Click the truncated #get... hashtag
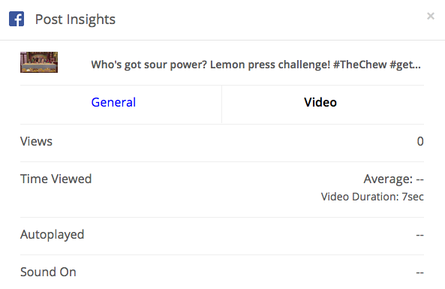Image resolution: width=445 pixels, height=289 pixels. pos(405,65)
